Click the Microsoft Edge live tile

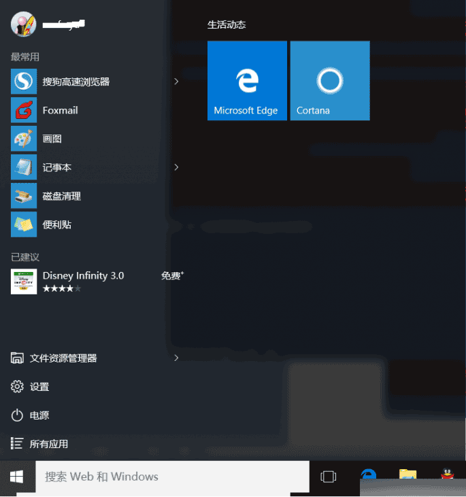247,80
